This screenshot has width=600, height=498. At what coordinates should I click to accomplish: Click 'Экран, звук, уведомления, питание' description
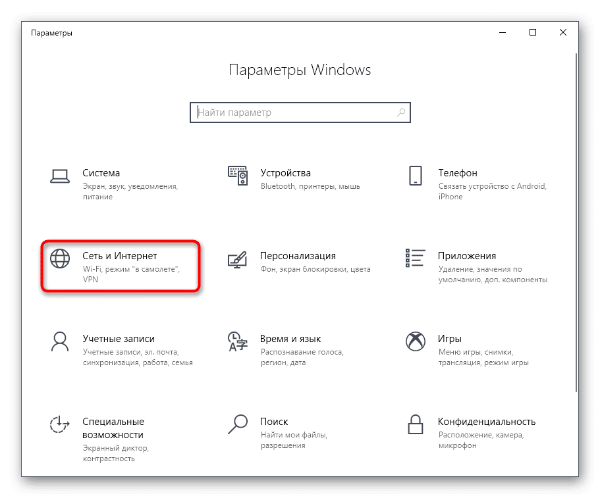point(130,191)
